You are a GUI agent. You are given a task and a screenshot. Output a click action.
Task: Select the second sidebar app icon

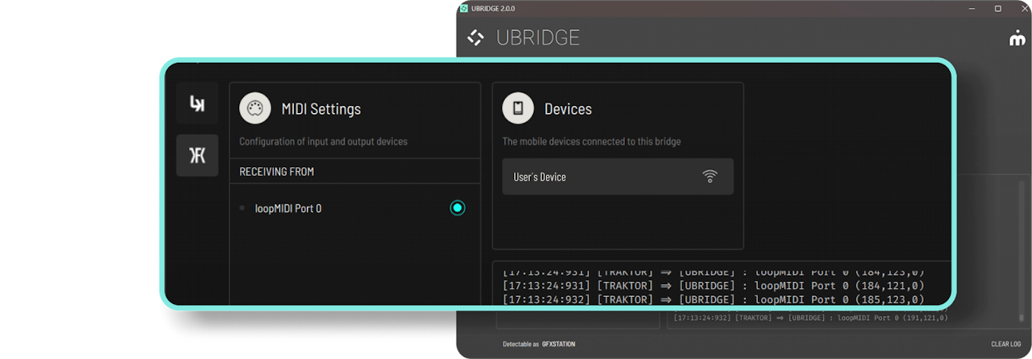197,155
